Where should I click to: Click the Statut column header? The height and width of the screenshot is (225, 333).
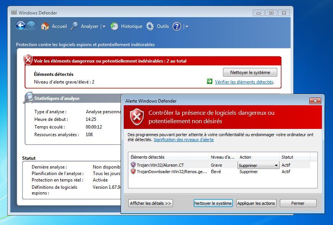click(x=294, y=157)
